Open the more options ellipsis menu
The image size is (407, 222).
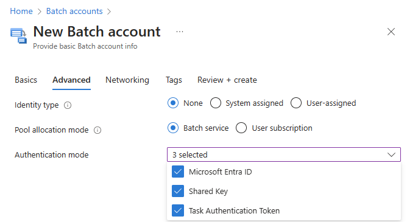[x=180, y=32]
